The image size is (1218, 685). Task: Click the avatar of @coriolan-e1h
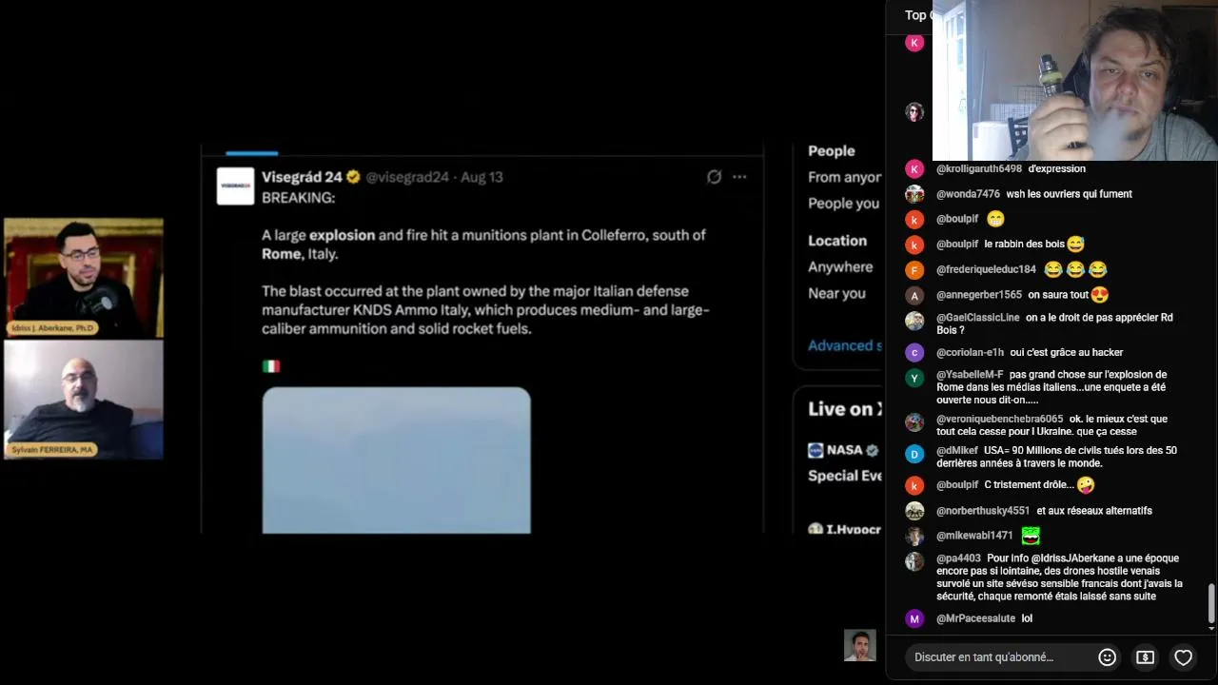914,353
